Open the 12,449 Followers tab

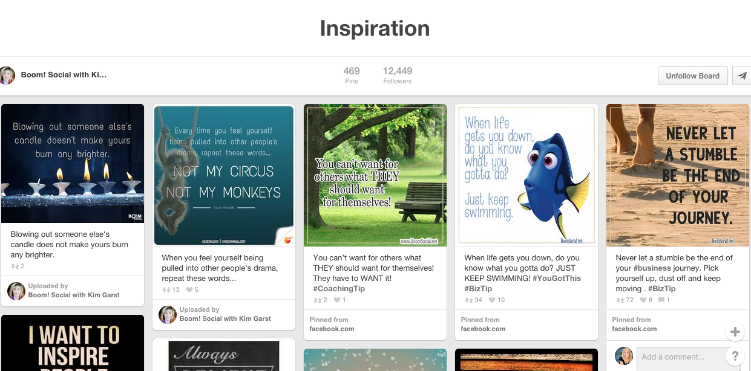(398, 76)
